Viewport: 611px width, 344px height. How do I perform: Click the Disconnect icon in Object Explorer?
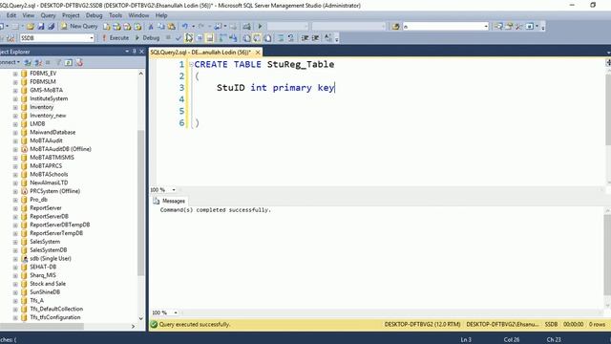click(x=38, y=62)
